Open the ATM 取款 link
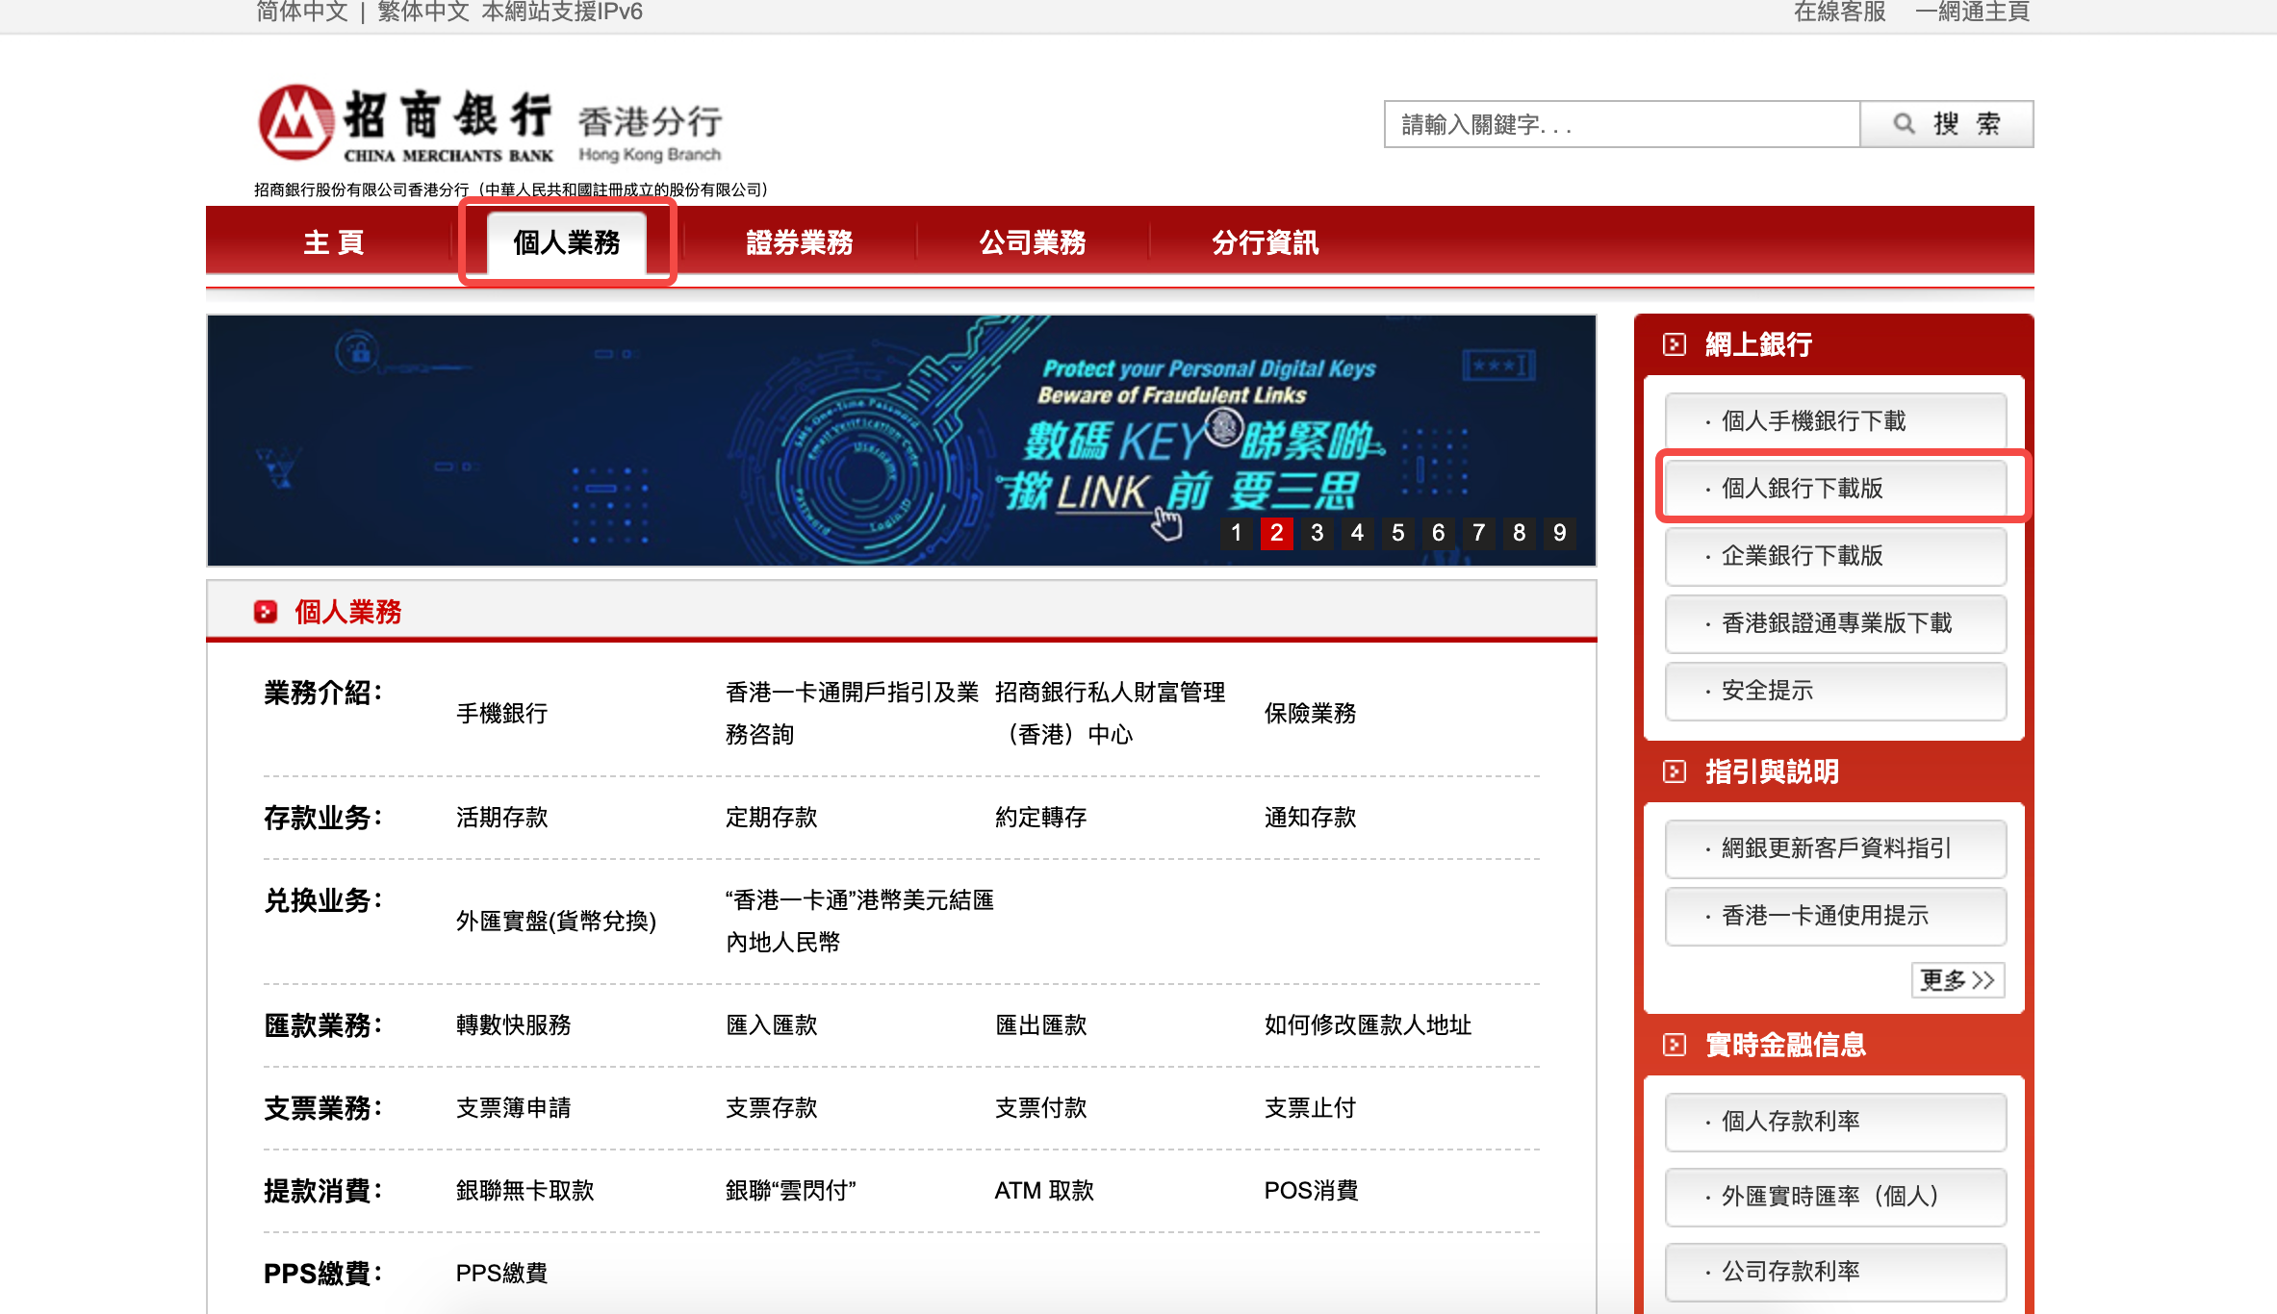This screenshot has width=2277, height=1314. pos(1044,1191)
